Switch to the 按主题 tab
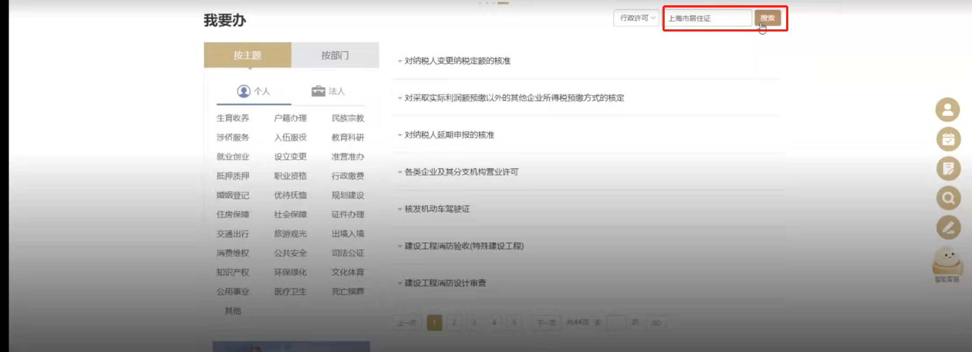The width and height of the screenshot is (972, 352). (x=247, y=55)
